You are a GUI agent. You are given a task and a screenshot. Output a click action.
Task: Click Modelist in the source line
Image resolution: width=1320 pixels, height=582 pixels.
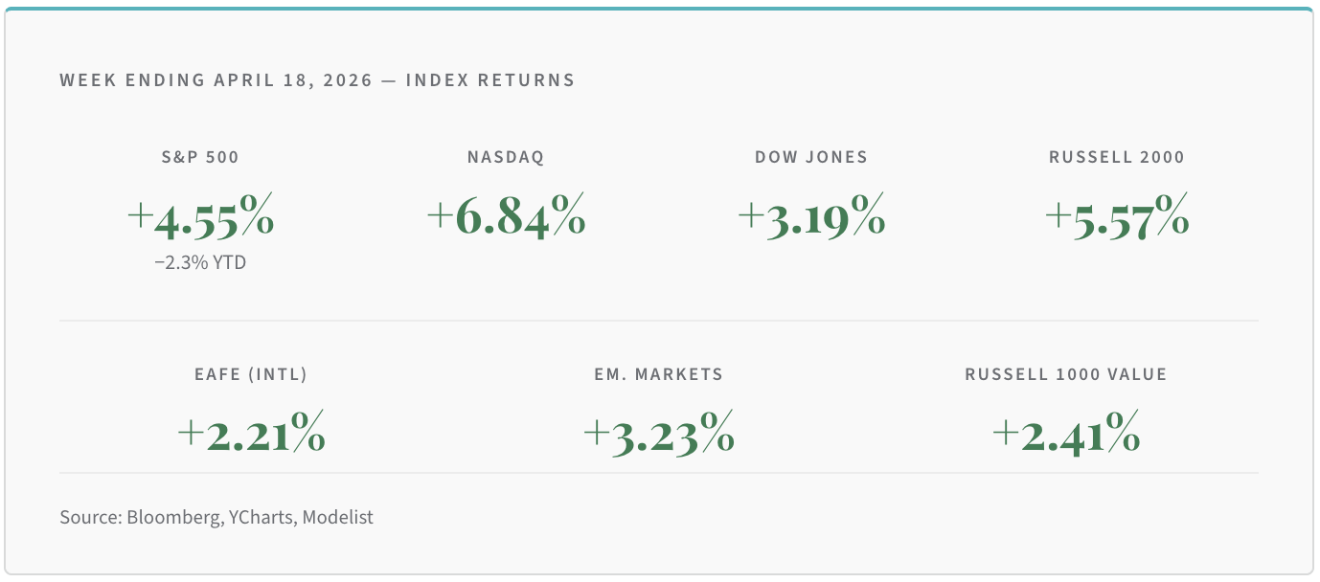click(x=338, y=518)
